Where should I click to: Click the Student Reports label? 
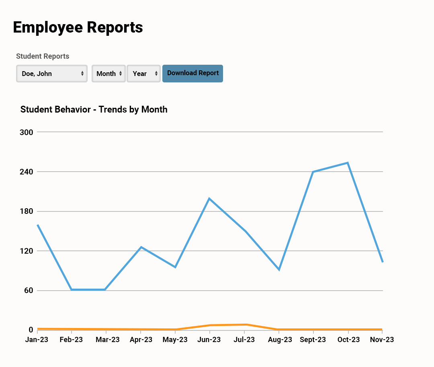point(43,56)
